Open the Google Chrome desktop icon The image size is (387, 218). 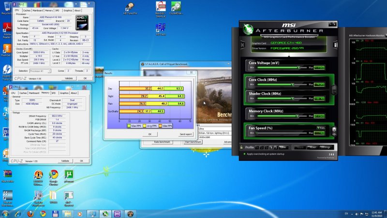pos(54,177)
